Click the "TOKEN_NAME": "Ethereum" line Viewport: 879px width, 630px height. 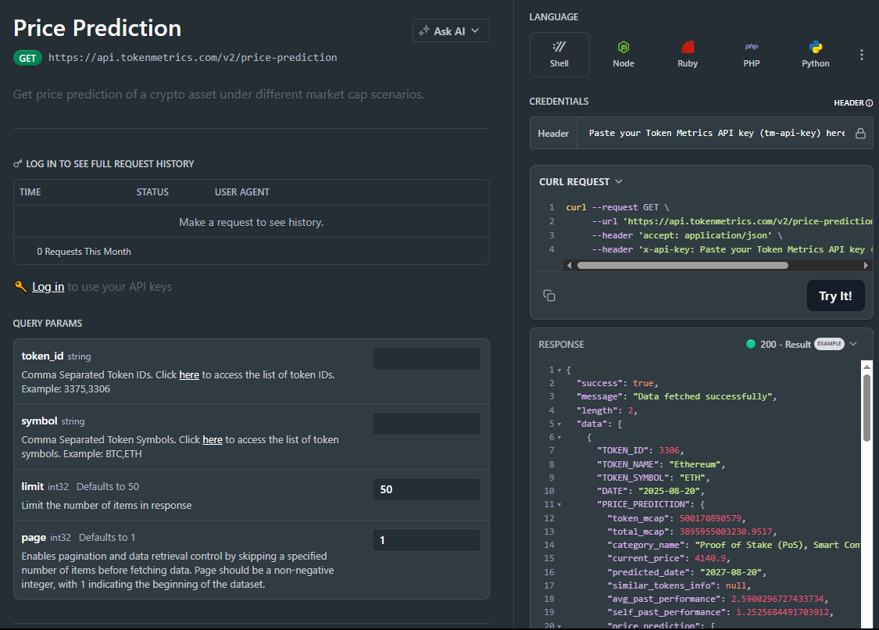(661, 464)
